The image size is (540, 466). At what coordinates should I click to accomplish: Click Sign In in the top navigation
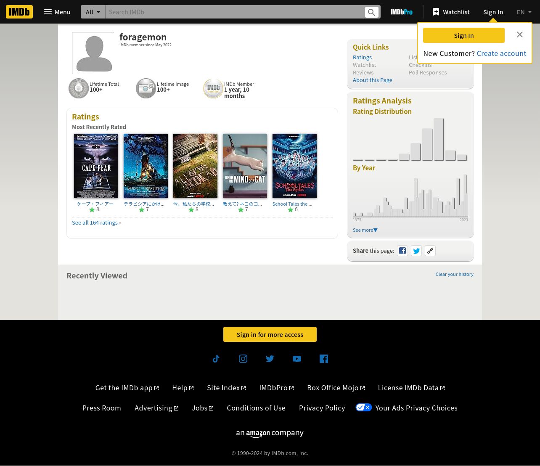click(x=493, y=12)
